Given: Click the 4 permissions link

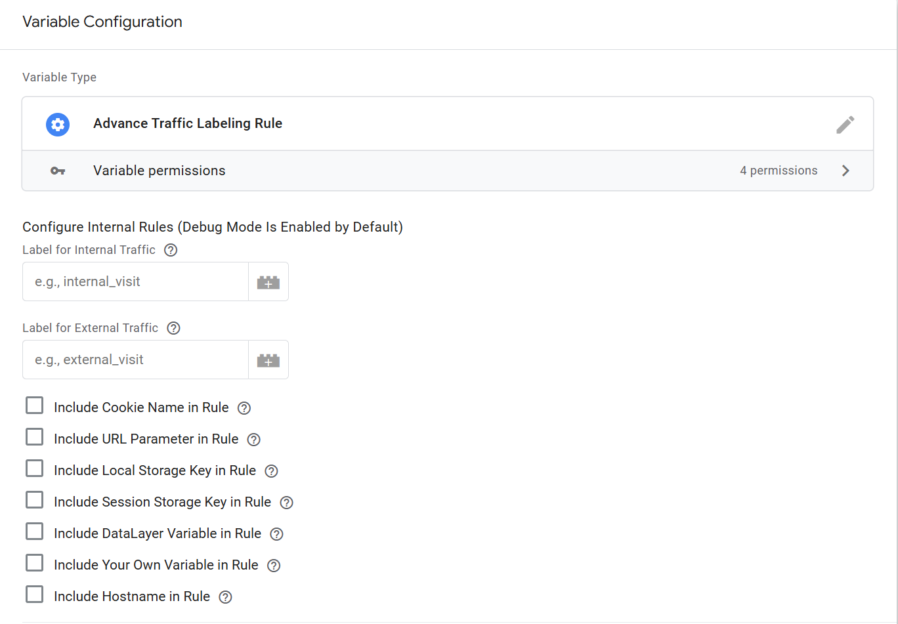Looking at the screenshot, I should [779, 171].
